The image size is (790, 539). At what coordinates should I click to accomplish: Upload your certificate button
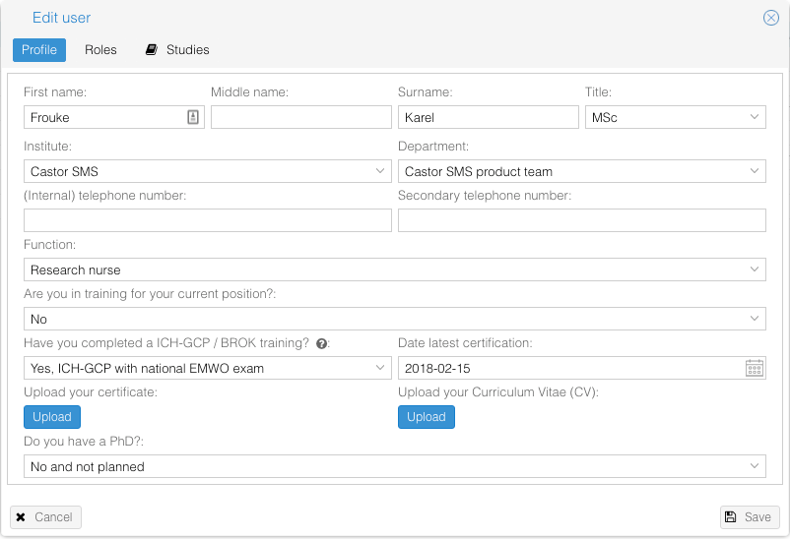[52, 417]
